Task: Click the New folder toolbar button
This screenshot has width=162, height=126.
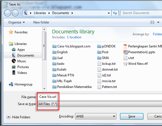Action: (41, 22)
